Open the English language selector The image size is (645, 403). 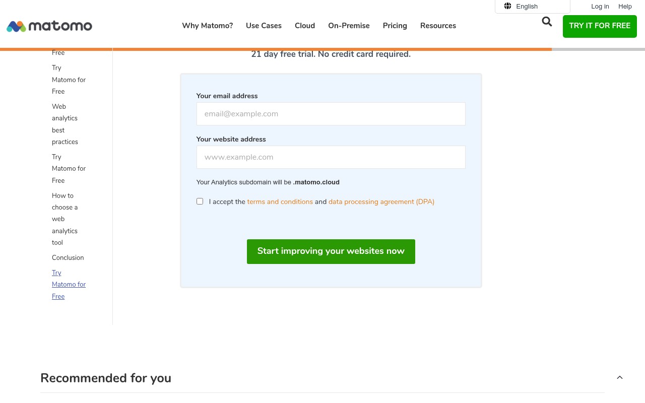coord(527,6)
